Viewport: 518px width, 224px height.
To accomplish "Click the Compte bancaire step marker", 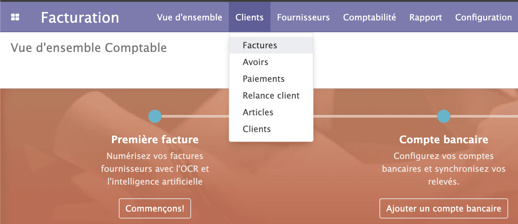I will 443,116.
